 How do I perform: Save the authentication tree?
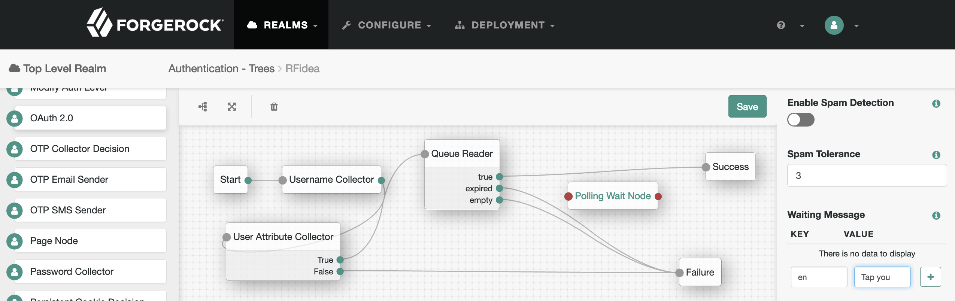[x=747, y=107]
